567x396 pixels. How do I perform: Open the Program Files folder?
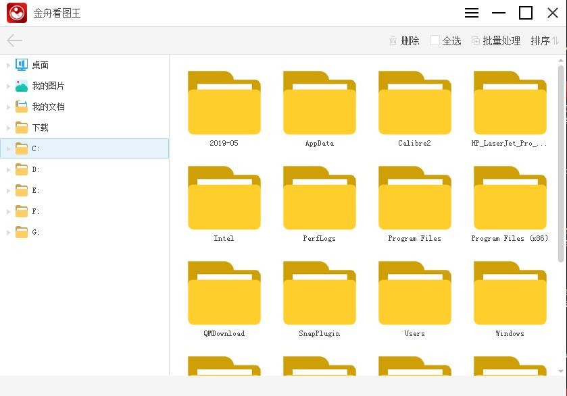(414, 197)
